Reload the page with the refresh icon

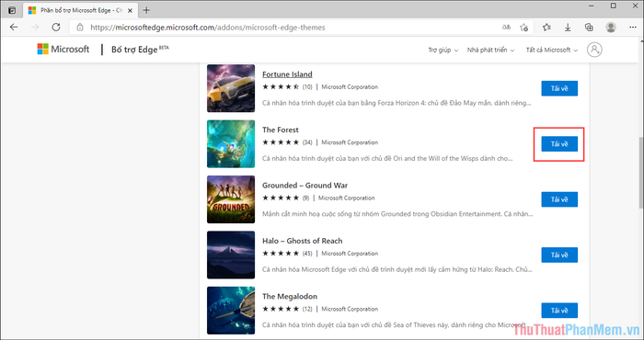click(x=56, y=28)
